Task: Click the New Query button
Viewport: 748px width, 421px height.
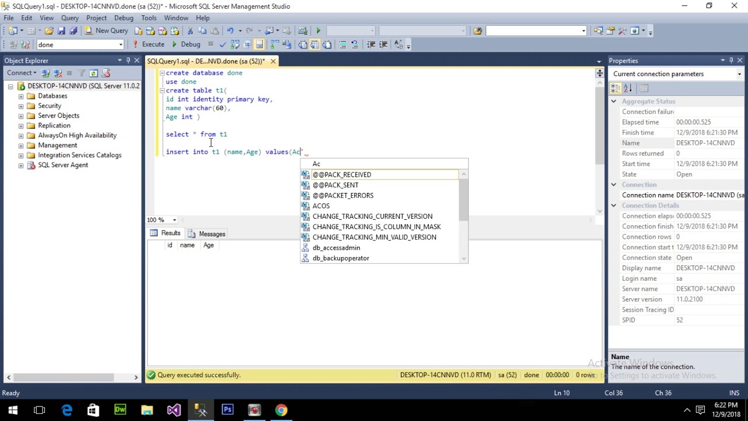Action: [x=105, y=30]
